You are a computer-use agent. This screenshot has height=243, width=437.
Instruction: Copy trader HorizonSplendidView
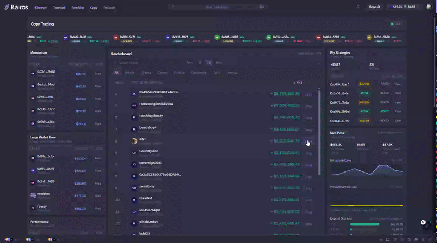click(308, 106)
